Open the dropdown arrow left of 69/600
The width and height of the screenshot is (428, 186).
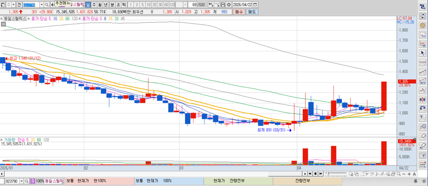[x=185, y=5]
